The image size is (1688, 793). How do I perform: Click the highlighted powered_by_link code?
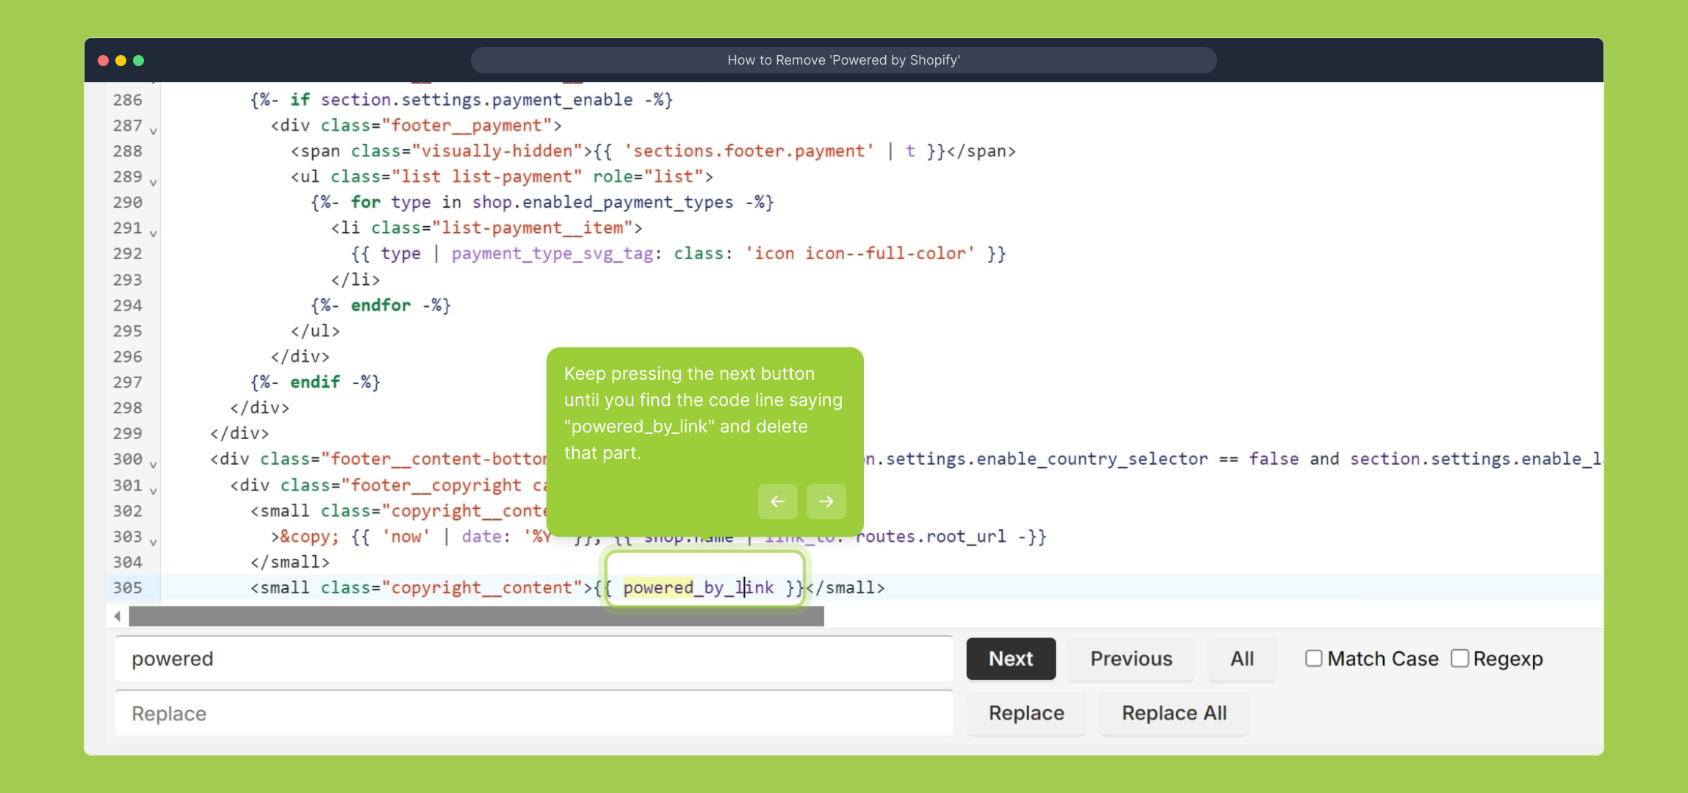click(x=698, y=587)
